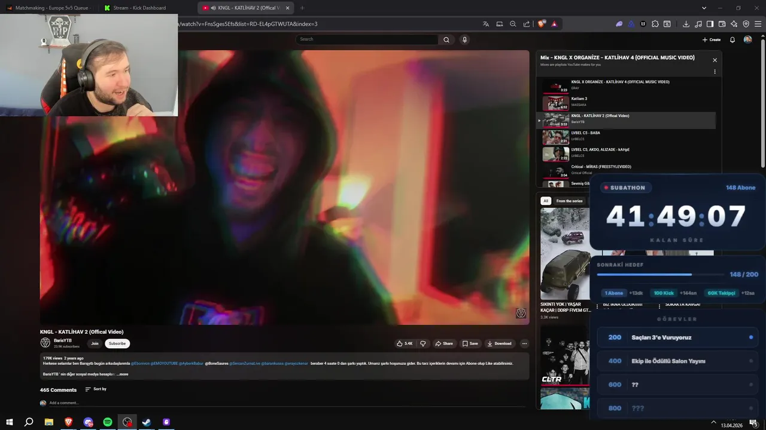
Task: Open the comments Sort by dropdown
Action: [x=96, y=389]
